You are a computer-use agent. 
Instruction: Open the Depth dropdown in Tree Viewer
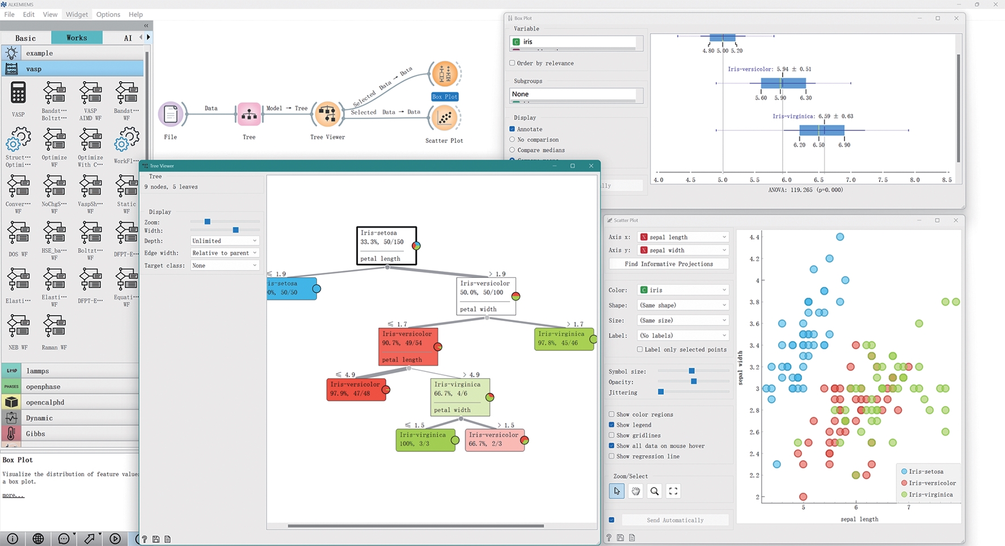click(x=225, y=241)
